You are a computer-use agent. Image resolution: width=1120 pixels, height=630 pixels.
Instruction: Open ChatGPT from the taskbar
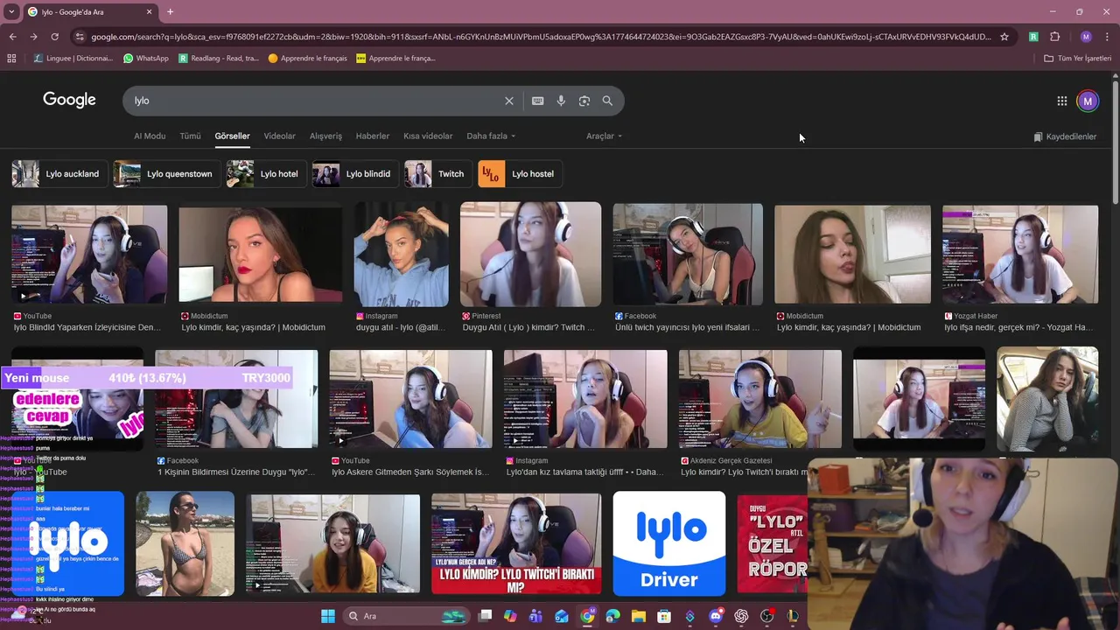pyautogui.click(x=742, y=616)
